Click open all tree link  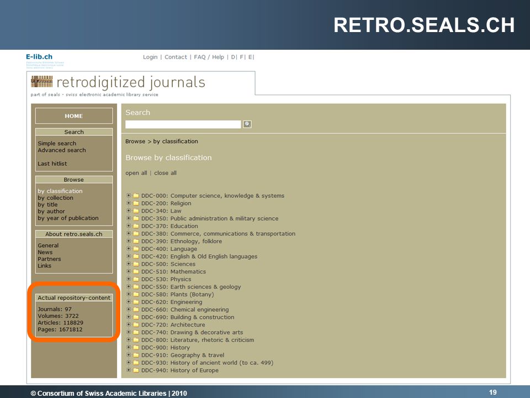[136, 173]
